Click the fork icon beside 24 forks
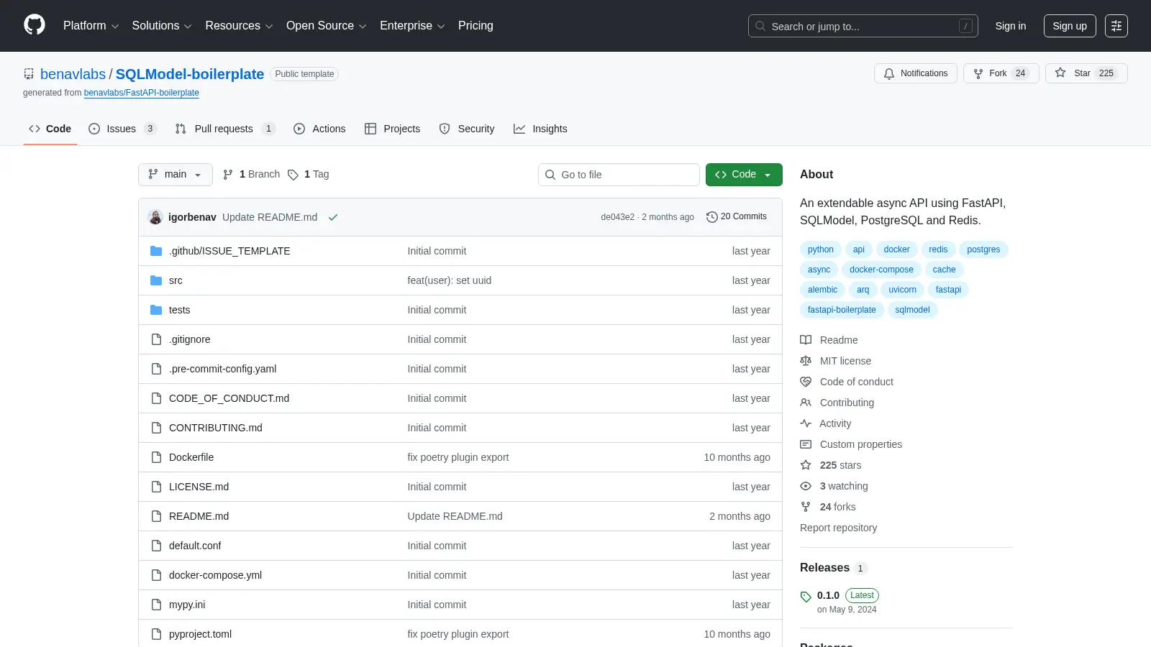1151x647 pixels. 806,507
